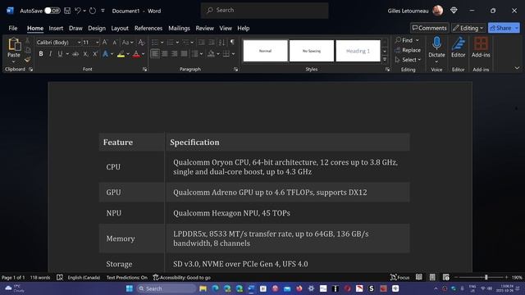Center align the paragraph

(165, 53)
